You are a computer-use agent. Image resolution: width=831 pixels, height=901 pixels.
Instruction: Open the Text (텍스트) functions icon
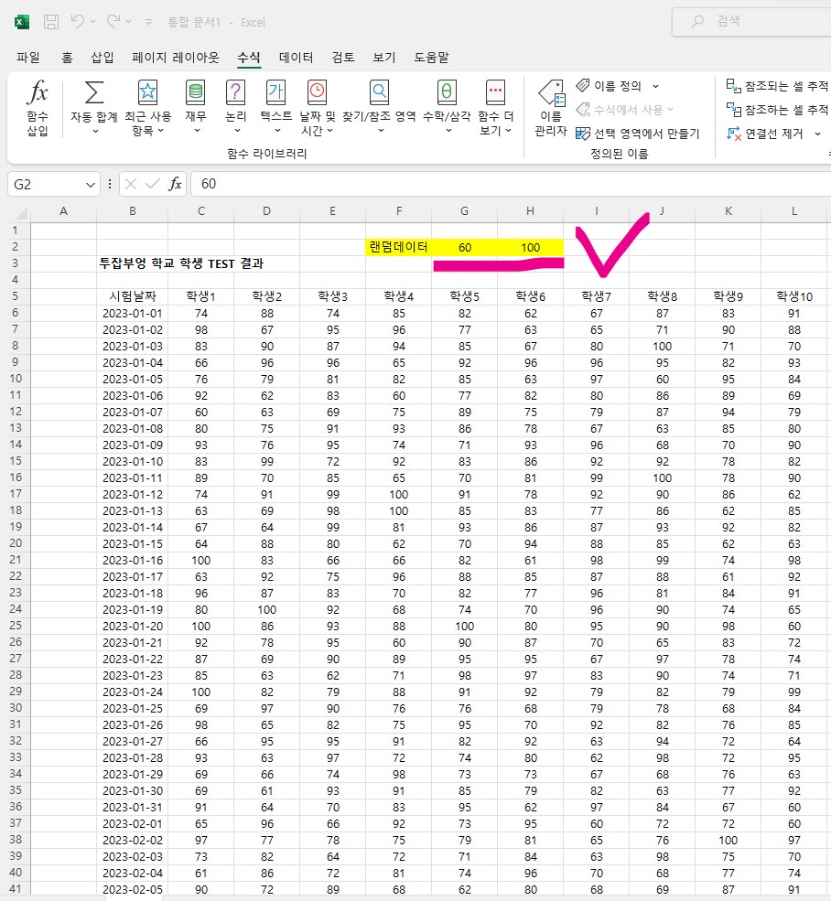point(276,92)
